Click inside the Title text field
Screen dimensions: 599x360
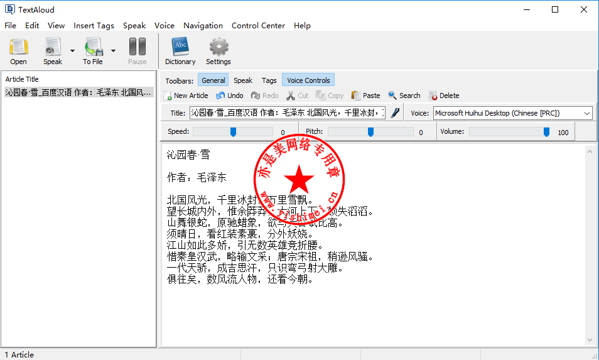click(x=288, y=112)
